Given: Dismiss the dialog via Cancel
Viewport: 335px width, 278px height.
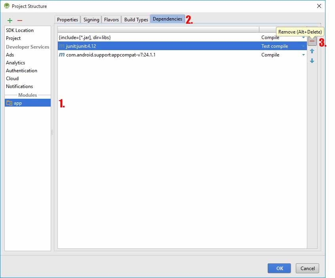Looking at the screenshot, I should pyautogui.click(x=307, y=268).
